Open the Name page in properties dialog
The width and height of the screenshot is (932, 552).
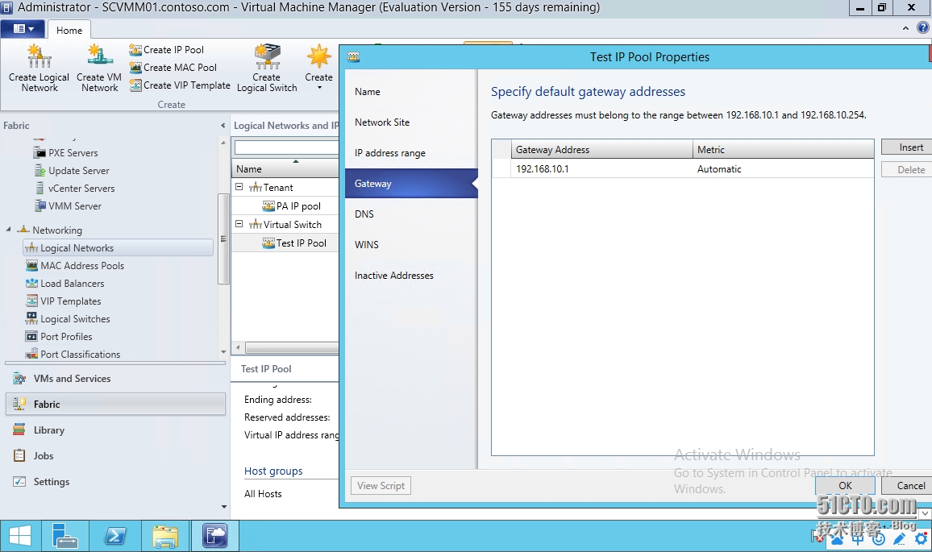pos(410,92)
